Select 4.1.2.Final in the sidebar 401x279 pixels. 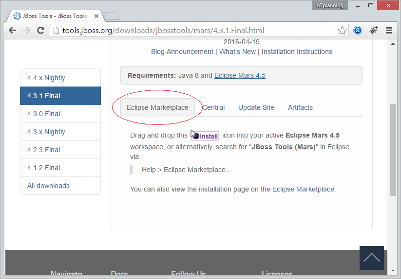[60, 168]
